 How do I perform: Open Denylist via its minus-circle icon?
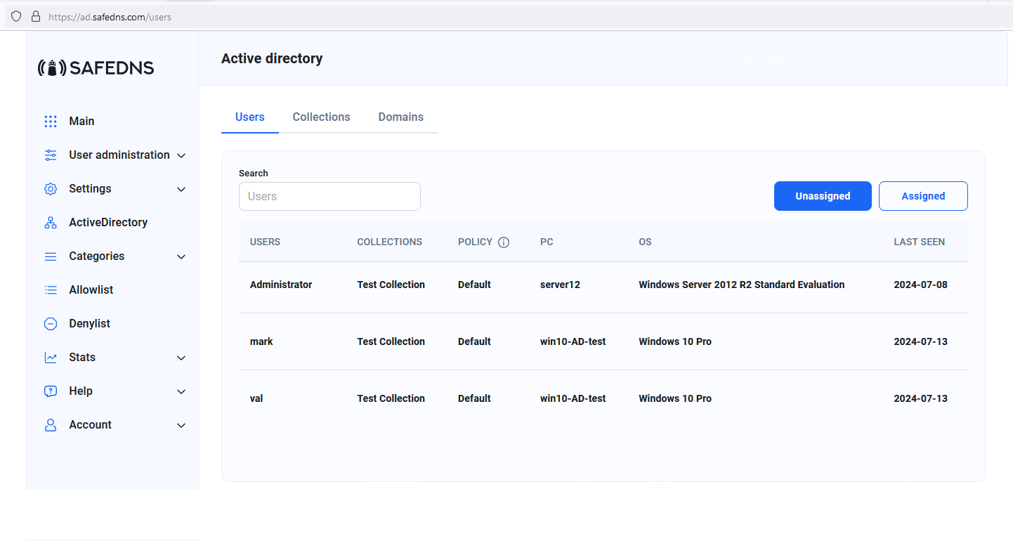[x=51, y=324]
